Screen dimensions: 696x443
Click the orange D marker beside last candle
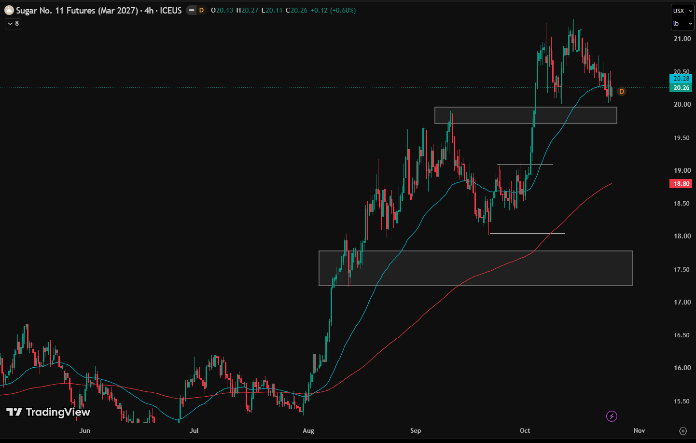point(621,91)
